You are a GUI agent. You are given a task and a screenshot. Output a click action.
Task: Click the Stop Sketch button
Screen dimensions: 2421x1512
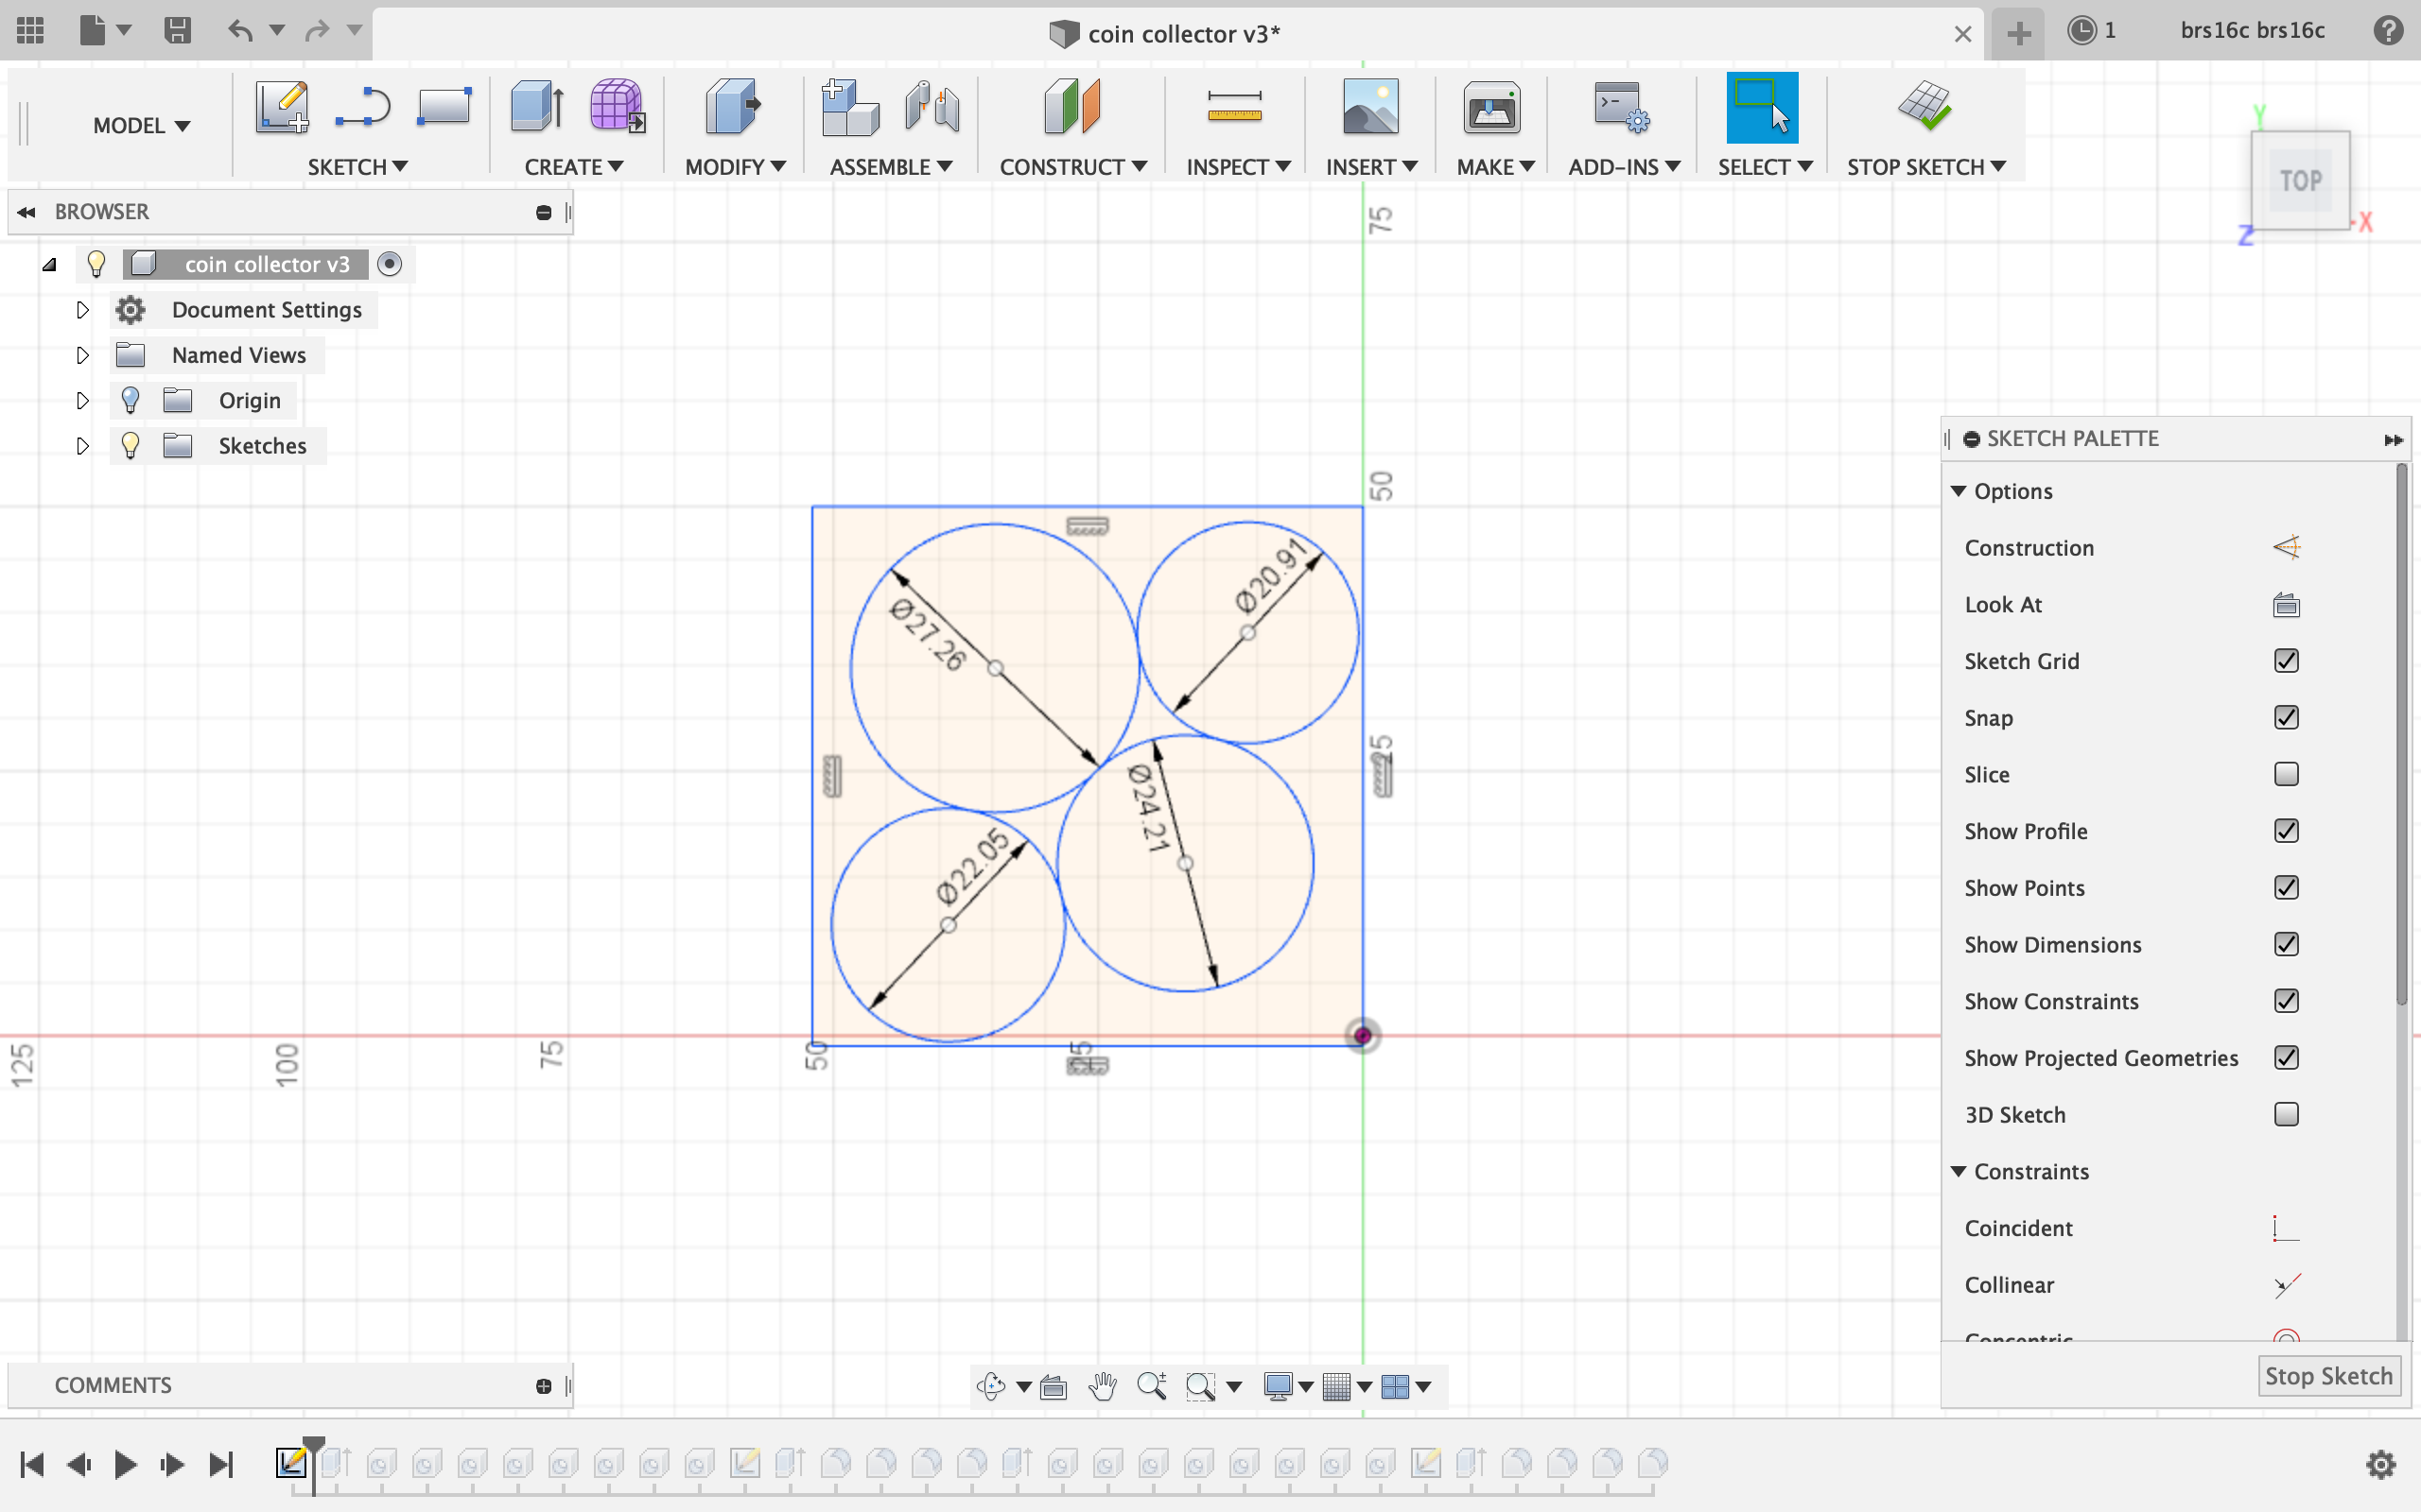click(x=2327, y=1376)
